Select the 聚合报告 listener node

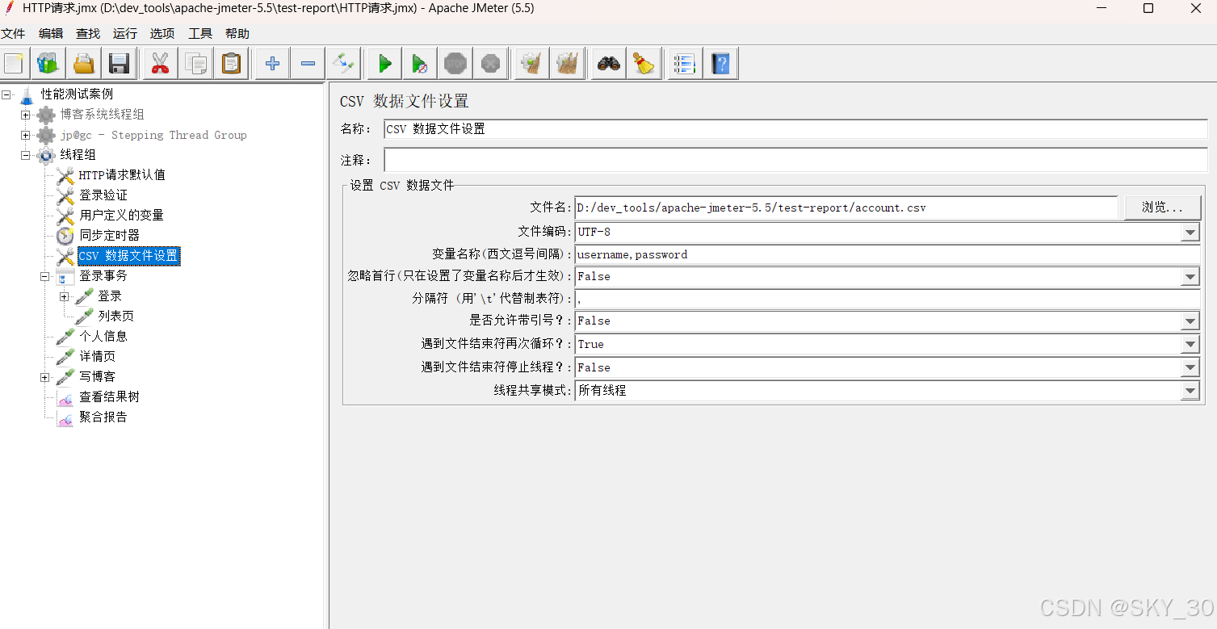[103, 417]
